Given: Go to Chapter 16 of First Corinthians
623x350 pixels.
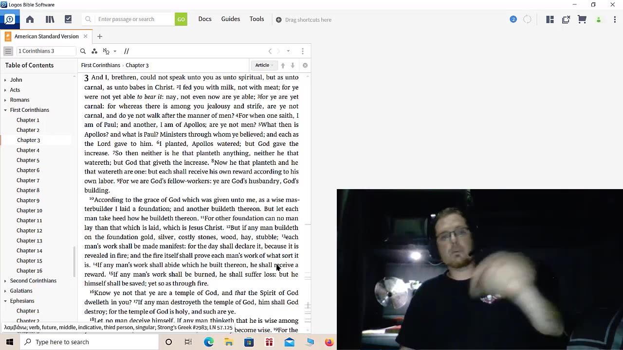Looking at the screenshot, I should [29, 271].
